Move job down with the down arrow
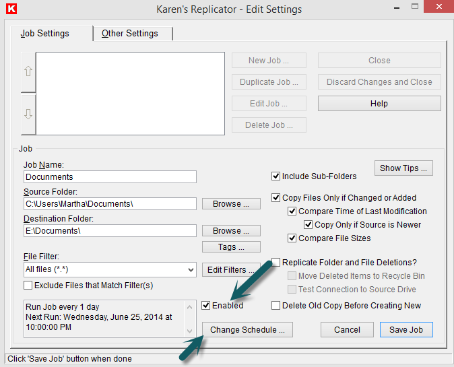 click(28, 114)
